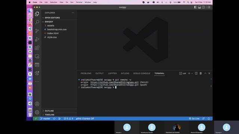239x134 pixels.
Task: Open the Accounts menu icon
Action: (x=37, y=104)
